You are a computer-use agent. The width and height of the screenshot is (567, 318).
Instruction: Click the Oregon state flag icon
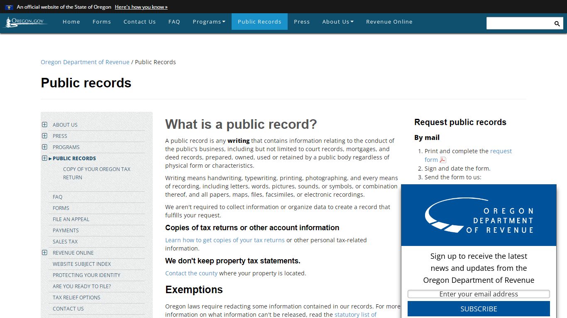(x=9, y=7)
